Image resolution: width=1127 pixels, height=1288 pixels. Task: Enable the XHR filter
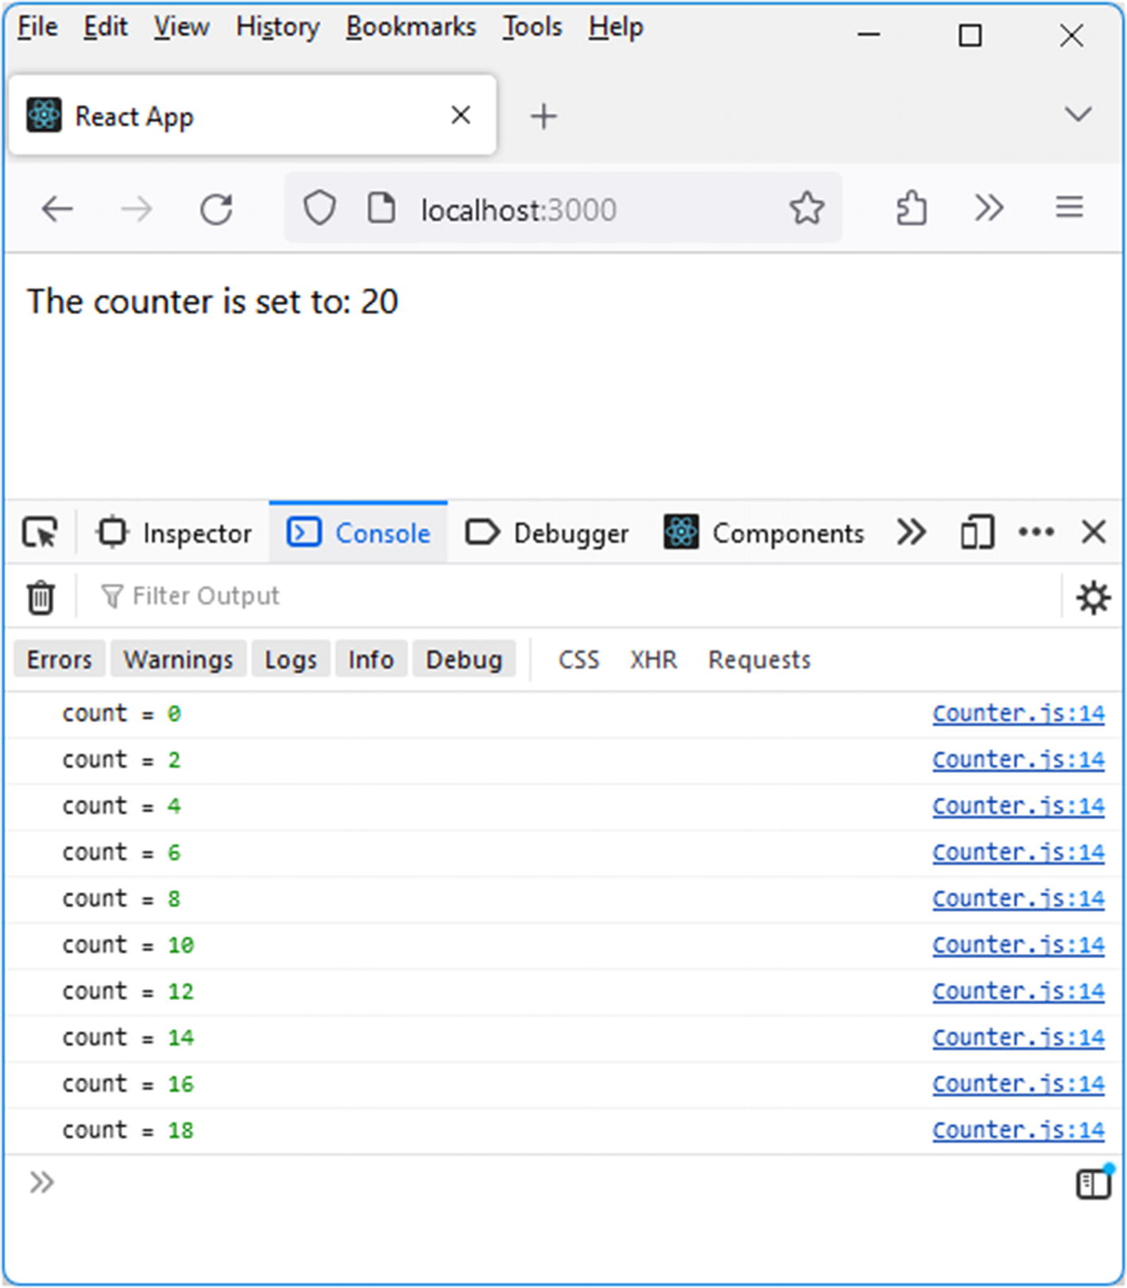(653, 660)
